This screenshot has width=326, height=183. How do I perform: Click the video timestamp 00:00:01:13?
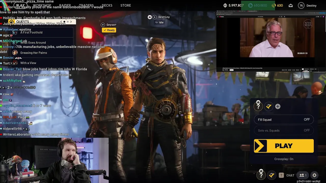coord(302,53)
